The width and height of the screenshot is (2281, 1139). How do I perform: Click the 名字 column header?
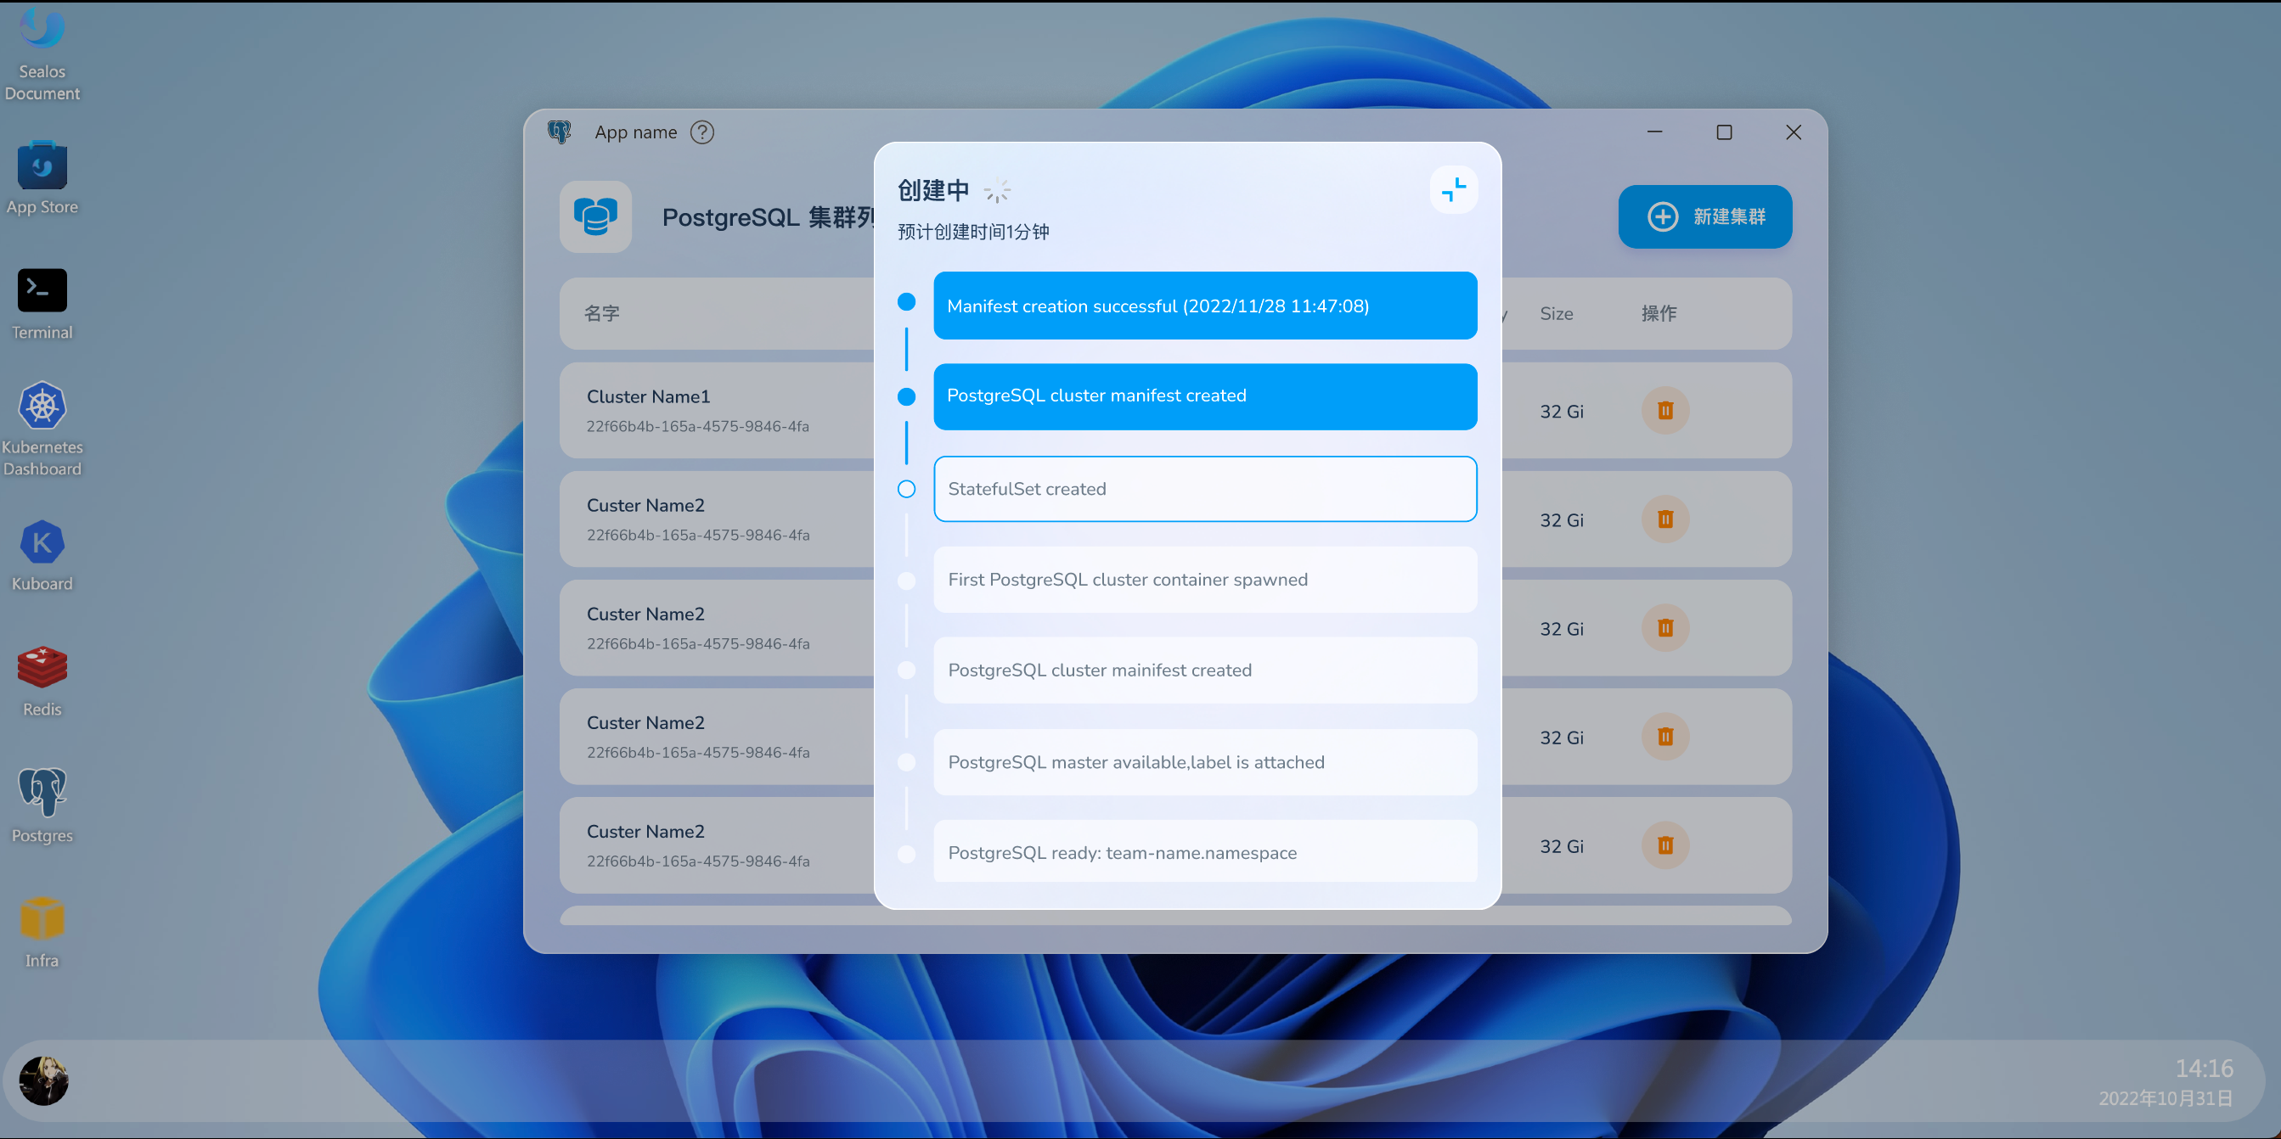tap(601, 313)
